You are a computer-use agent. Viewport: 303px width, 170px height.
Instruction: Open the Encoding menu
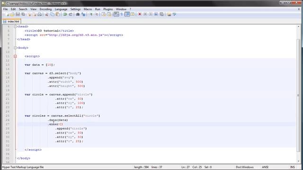pos(45,9)
